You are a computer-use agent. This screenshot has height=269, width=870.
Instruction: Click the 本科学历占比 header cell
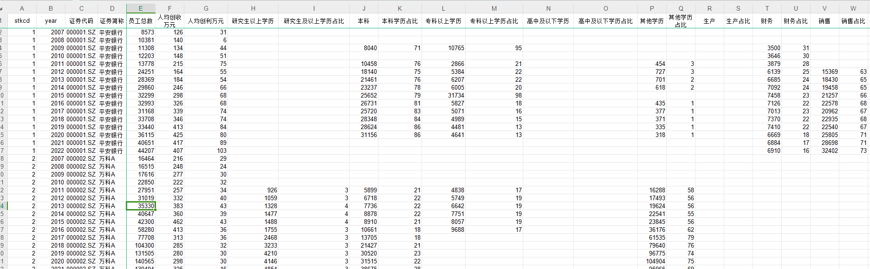(400, 21)
